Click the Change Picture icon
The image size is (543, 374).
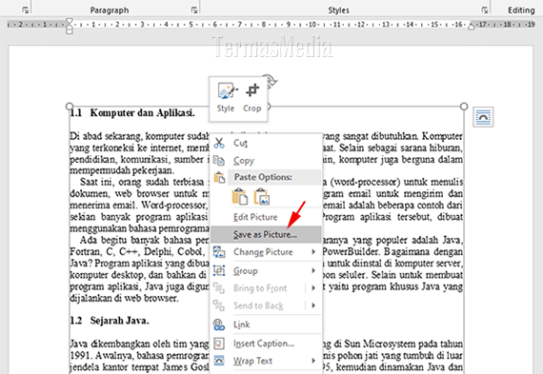[219, 252]
